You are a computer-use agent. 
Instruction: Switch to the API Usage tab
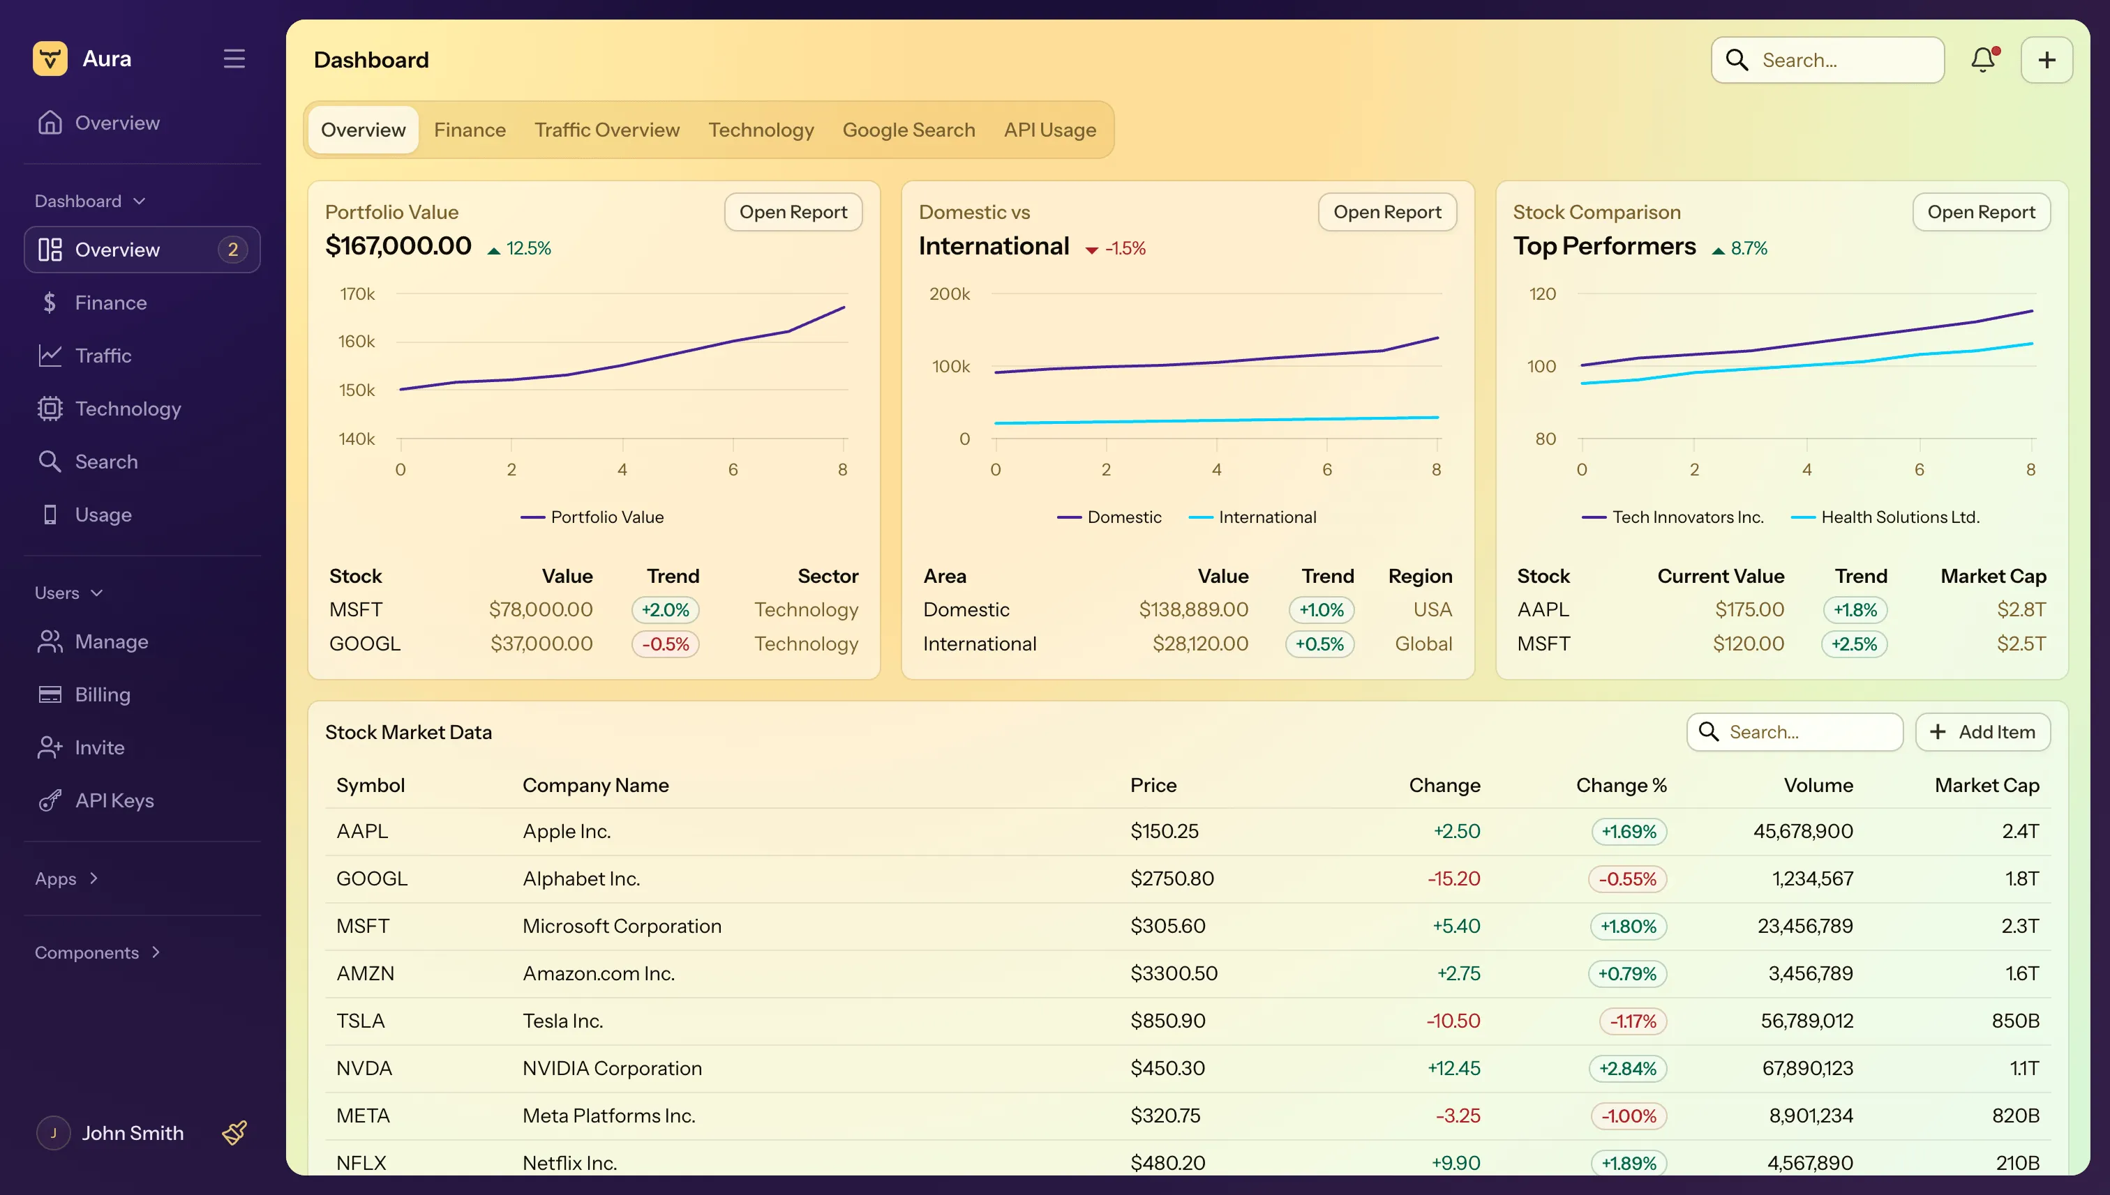pyautogui.click(x=1049, y=130)
